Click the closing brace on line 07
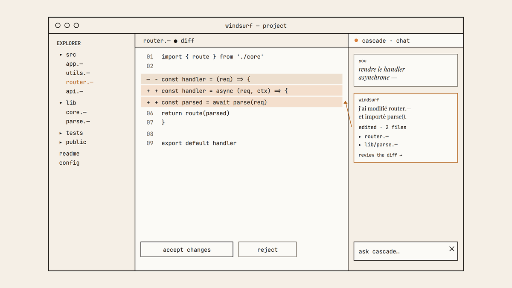This screenshot has width=512, height=288. (x=163, y=122)
